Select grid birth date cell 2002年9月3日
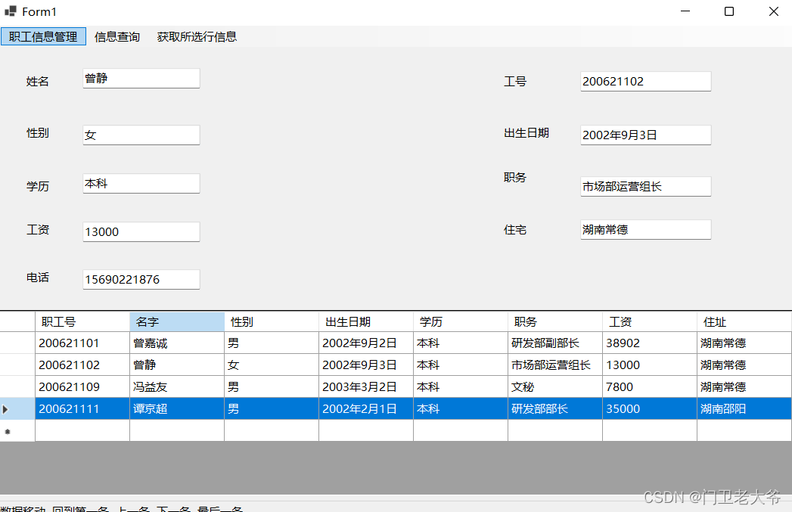 (x=365, y=365)
